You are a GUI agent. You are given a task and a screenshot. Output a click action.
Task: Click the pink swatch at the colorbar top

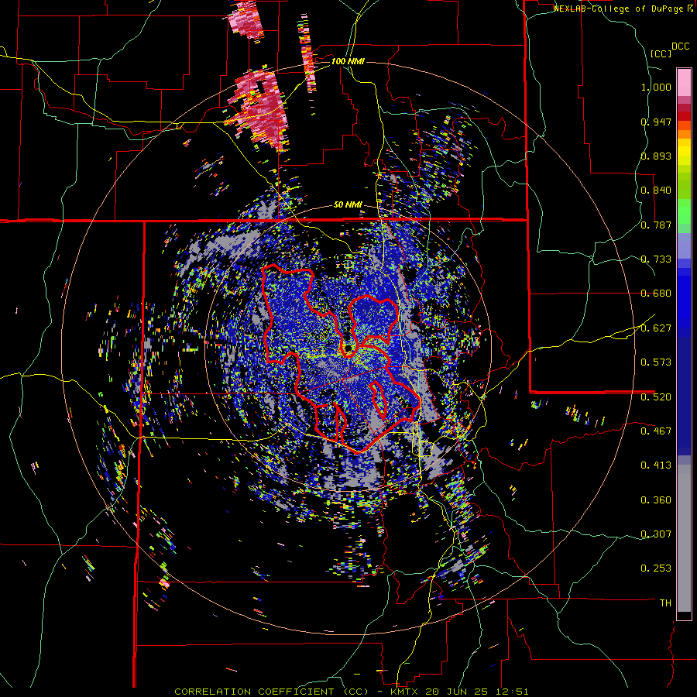point(684,82)
